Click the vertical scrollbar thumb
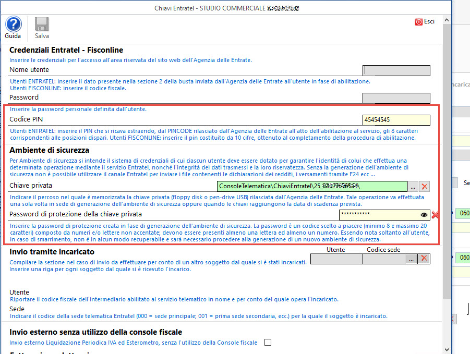 [447, 162]
